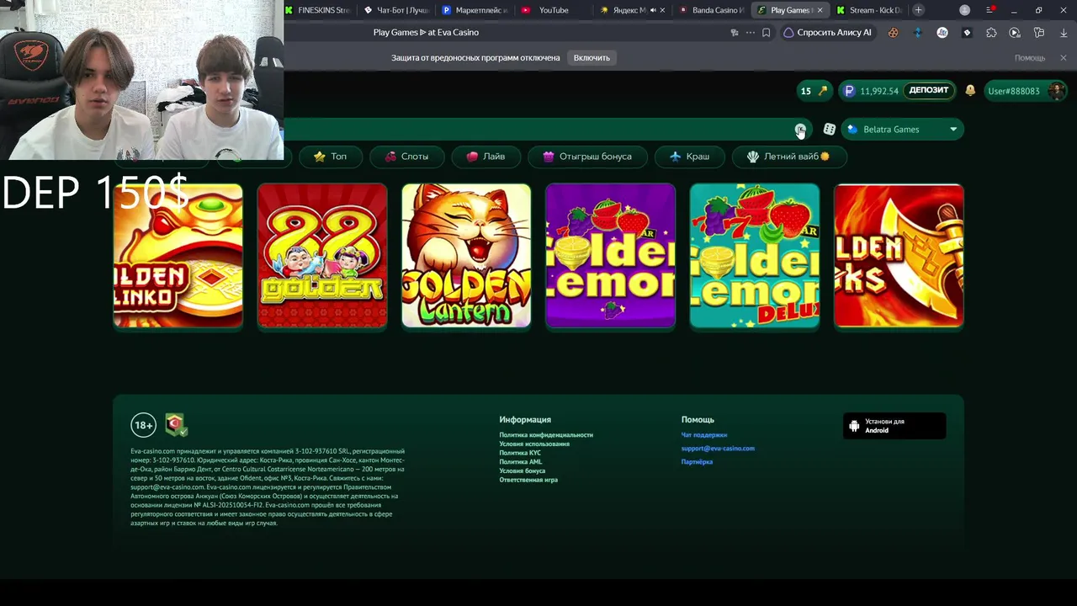
Task: Select the Топ category
Action: 330,157
